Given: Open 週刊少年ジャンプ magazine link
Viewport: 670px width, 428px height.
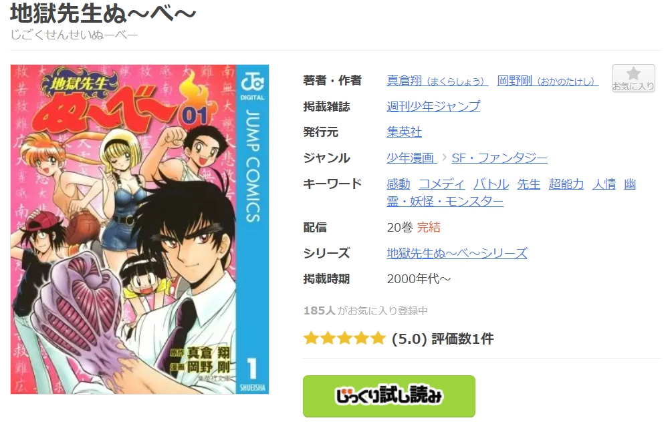Looking at the screenshot, I should click(433, 106).
